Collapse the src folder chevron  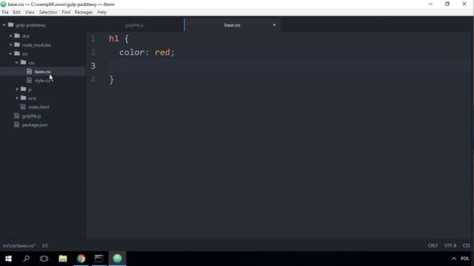click(x=10, y=54)
